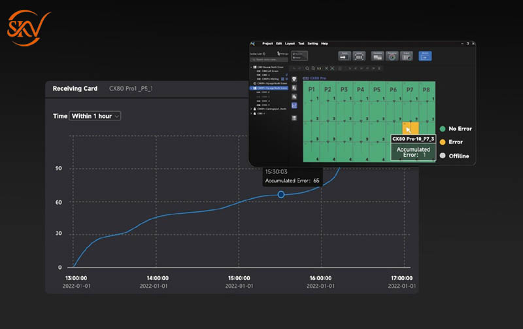The image size is (523, 329).
Task: Click the blue highlighted toolbar button
Action: pos(426,56)
